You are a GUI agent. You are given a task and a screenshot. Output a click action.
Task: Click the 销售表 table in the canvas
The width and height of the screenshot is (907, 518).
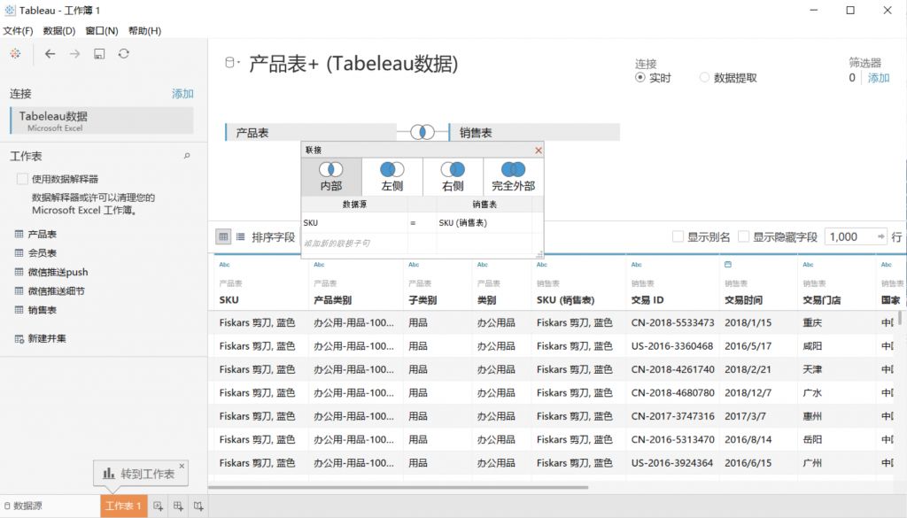coord(534,133)
